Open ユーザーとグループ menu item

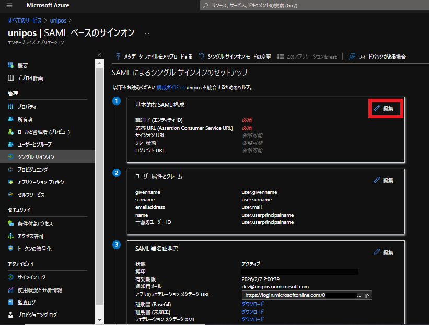pyautogui.click(x=34, y=144)
